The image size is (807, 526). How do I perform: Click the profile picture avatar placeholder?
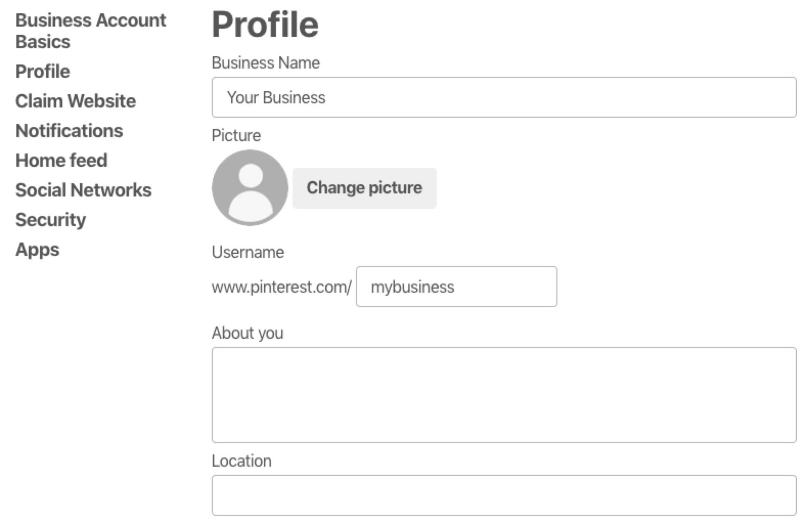tap(250, 187)
